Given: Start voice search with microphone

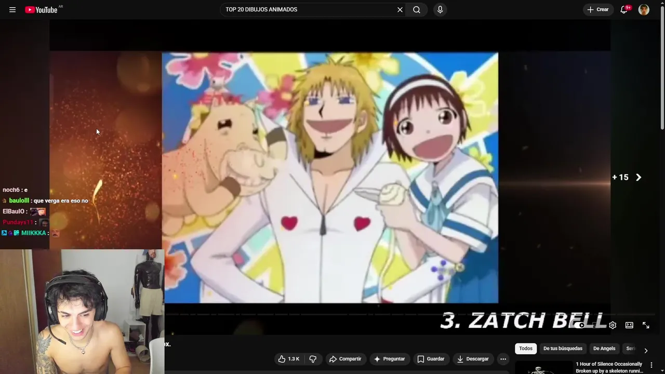Looking at the screenshot, I should click(x=440, y=9).
